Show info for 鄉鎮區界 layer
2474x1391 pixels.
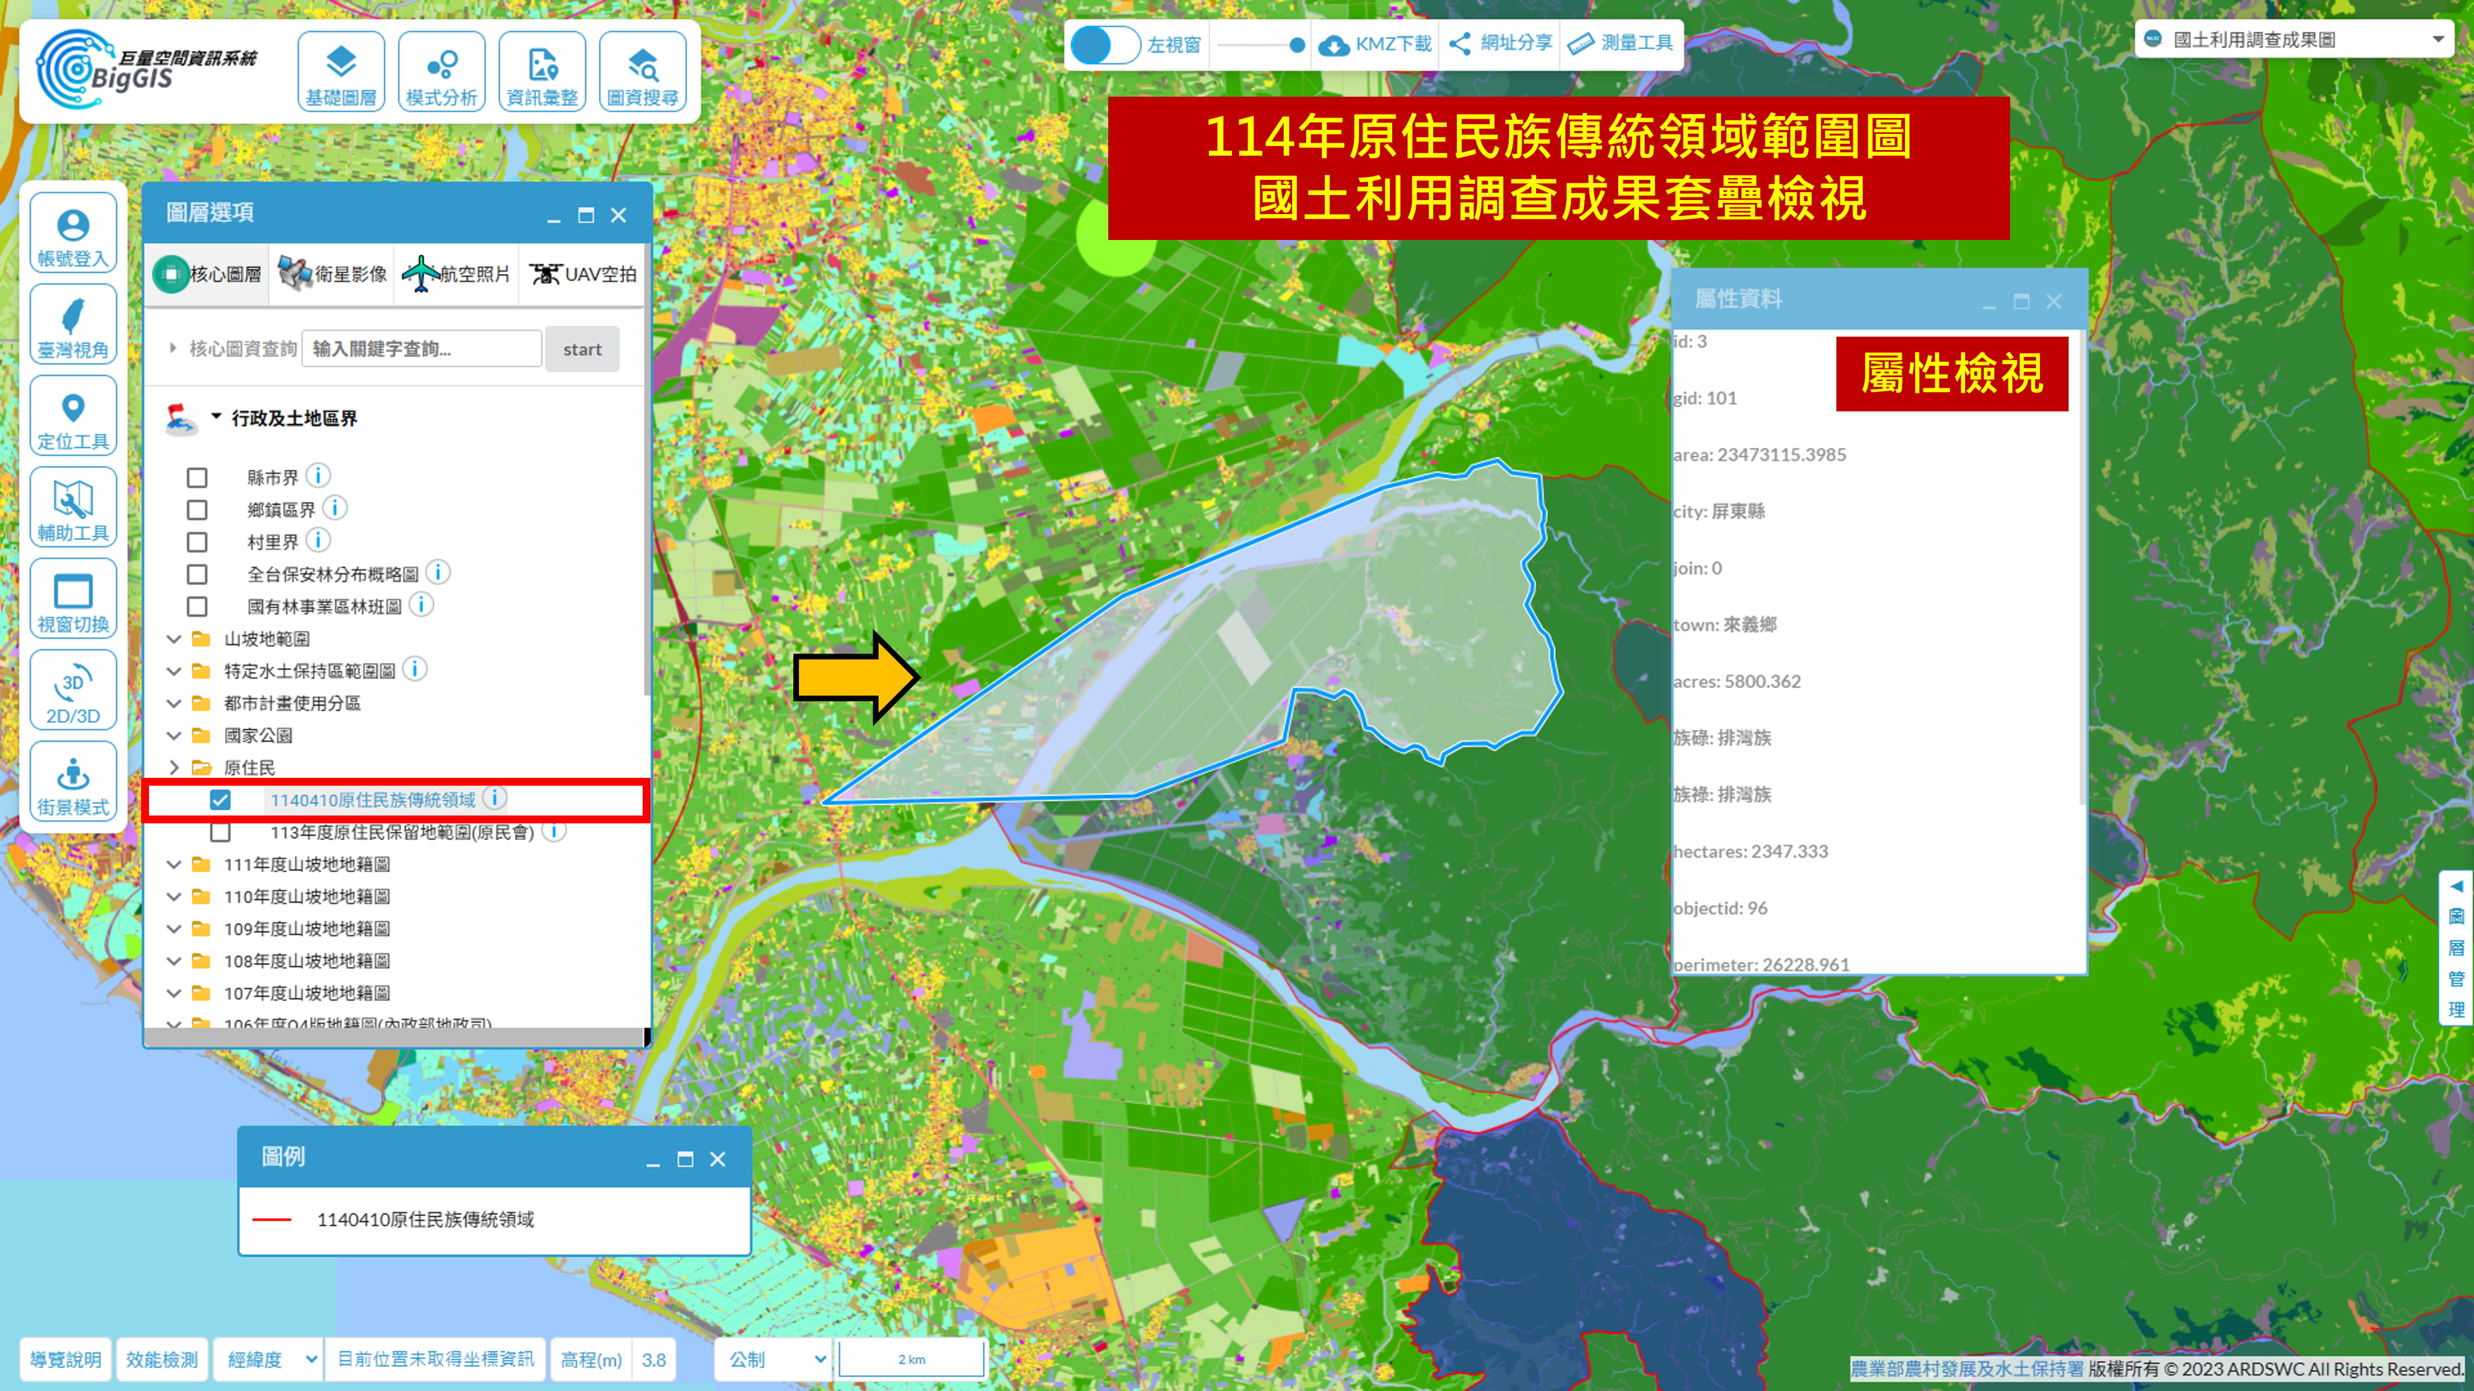coord(334,507)
